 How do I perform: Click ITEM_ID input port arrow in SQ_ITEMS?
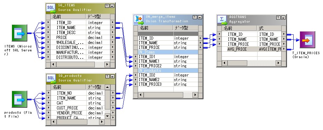[x=48, y=22]
